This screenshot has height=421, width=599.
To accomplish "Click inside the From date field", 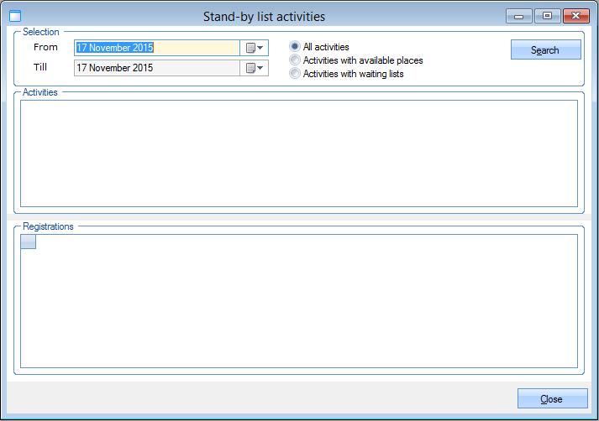I will tap(157, 48).
